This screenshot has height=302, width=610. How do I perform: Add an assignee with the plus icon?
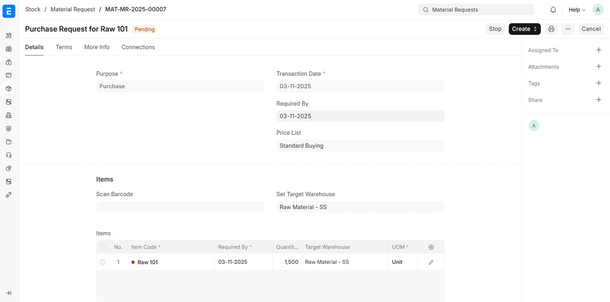click(x=598, y=50)
